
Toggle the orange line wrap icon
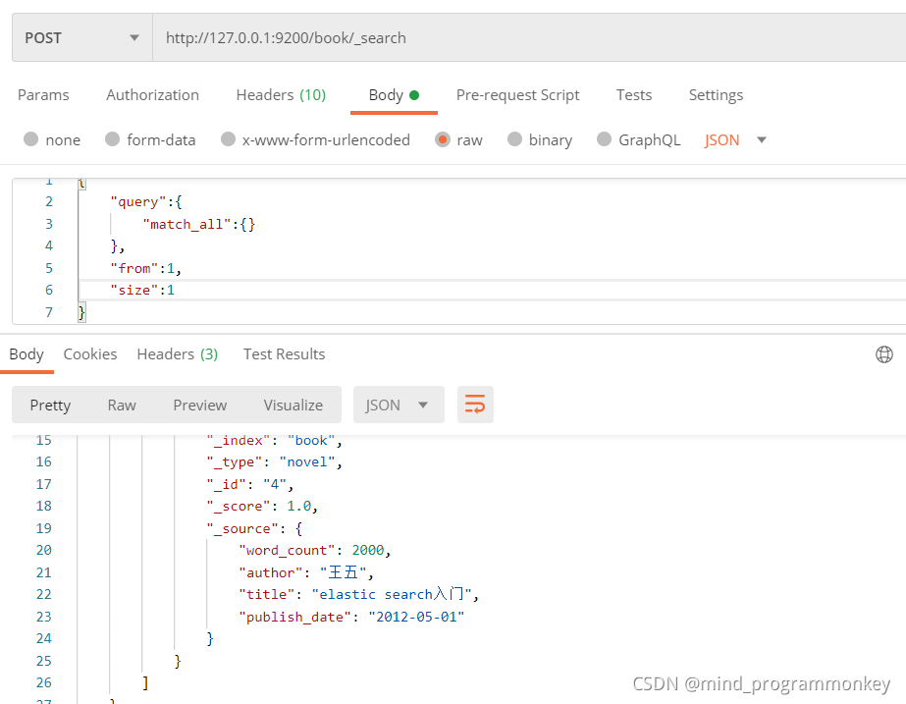tap(475, 405)
